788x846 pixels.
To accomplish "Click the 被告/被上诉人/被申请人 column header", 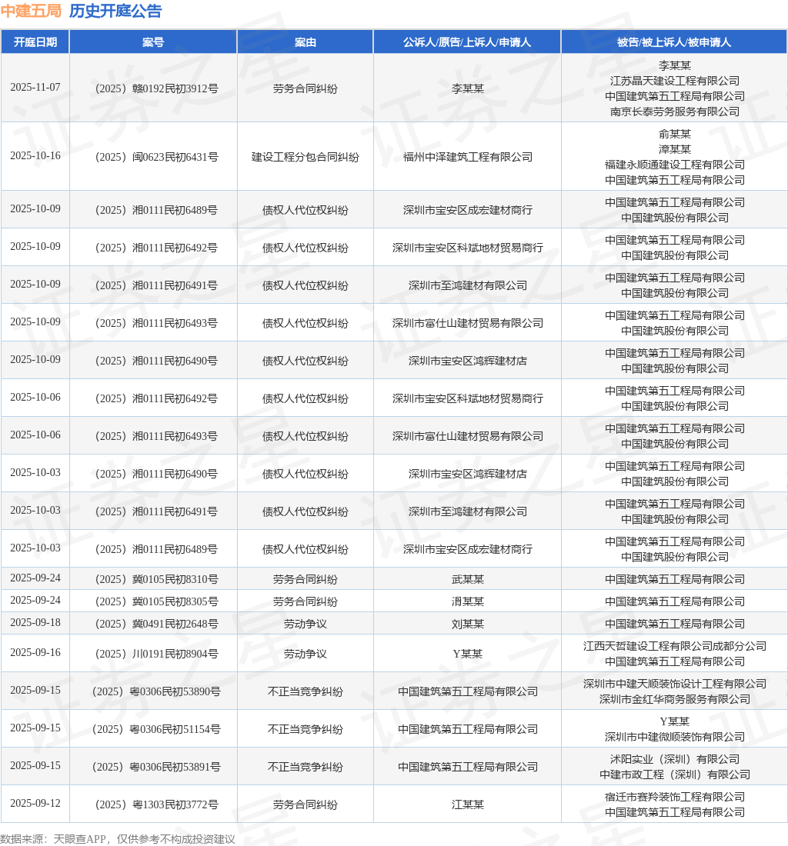I will (x=674, y=42).
